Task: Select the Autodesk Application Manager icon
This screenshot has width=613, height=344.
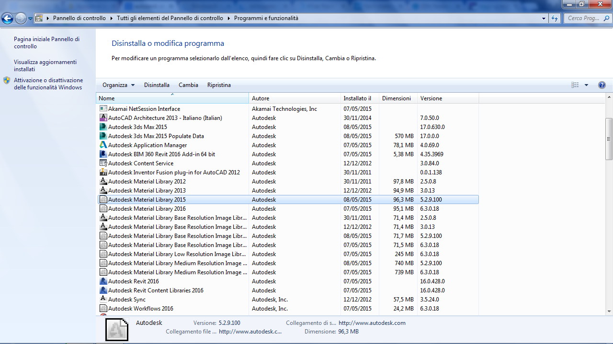Action: (103, 145)
